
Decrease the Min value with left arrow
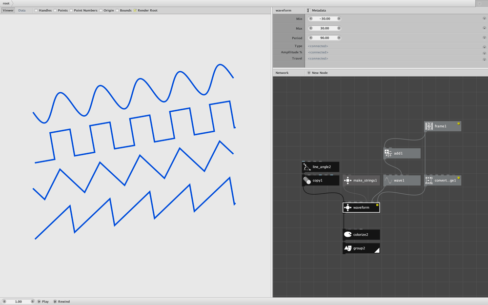(310, 19)
